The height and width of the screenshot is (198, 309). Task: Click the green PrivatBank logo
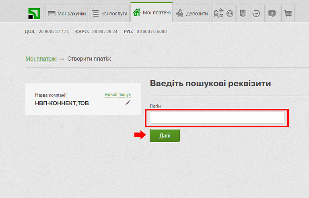pos(34,14)
